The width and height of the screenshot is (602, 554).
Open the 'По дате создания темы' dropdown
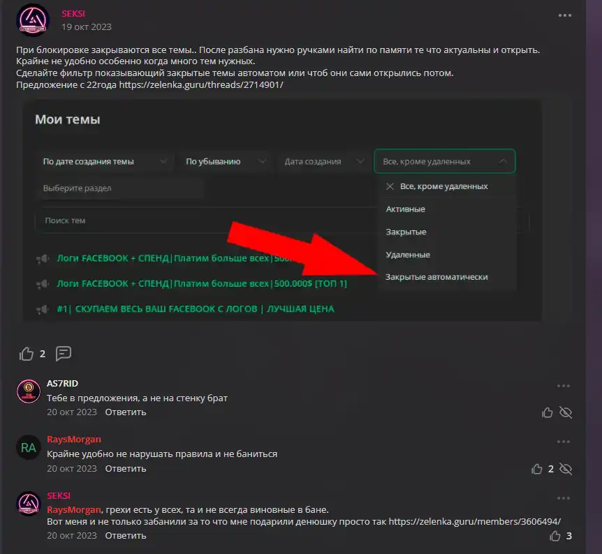coord(105,161)
